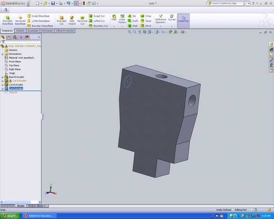
Task: Select Swept Boss/Base
Action: pyautogui.click(x=38, y=16)
